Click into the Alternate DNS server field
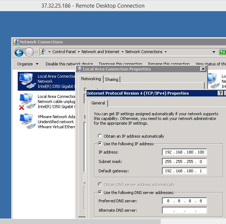 184,210
